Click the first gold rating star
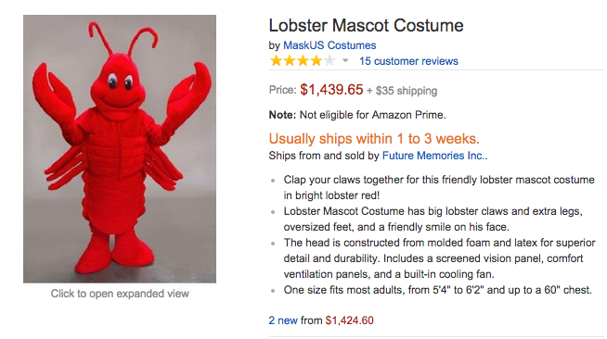Screen dimensions: 607x339 pyautogui.click(x=276, y=61)
